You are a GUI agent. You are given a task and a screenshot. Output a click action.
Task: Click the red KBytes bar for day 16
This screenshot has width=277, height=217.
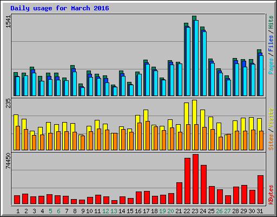(x=138, y=198)
